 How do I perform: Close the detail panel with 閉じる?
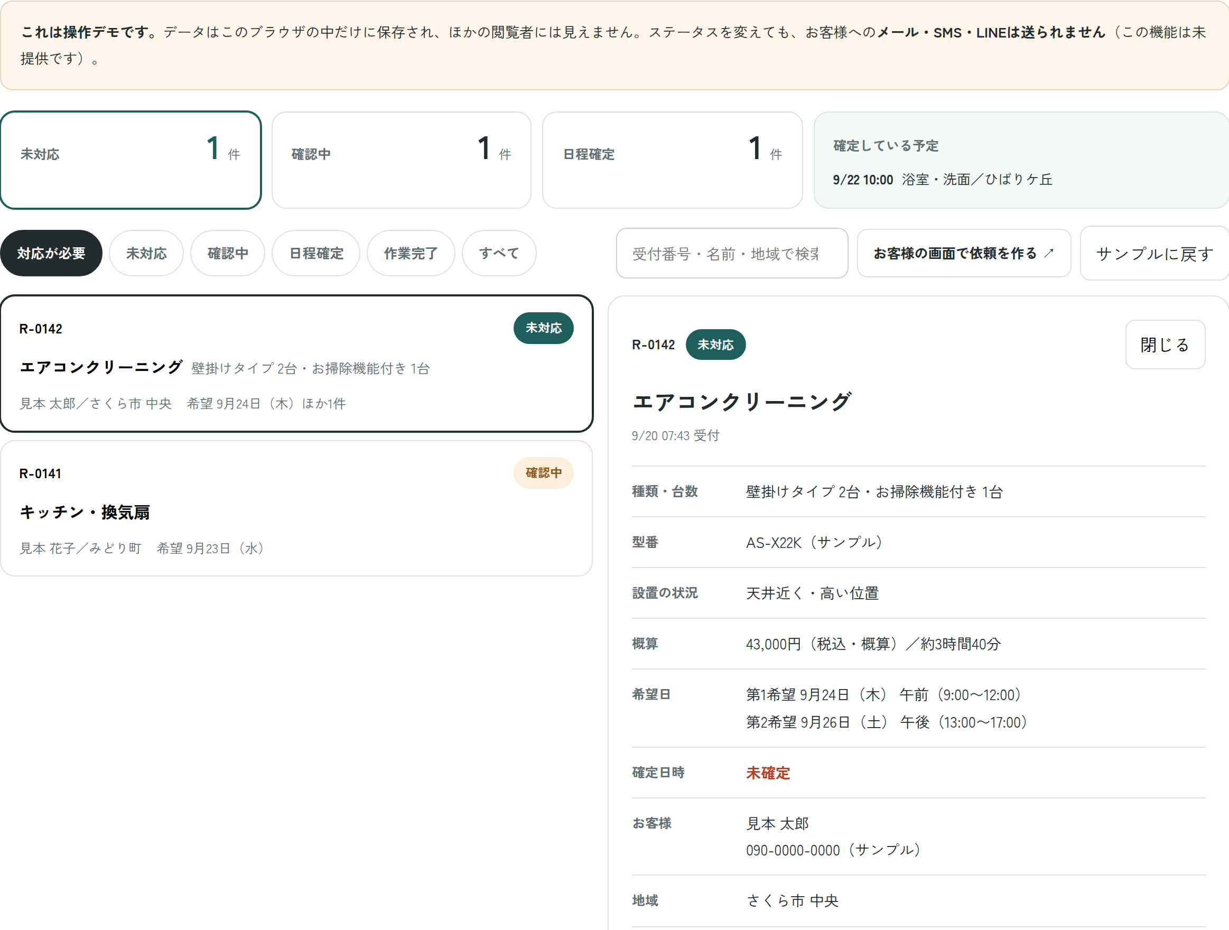1165,345
